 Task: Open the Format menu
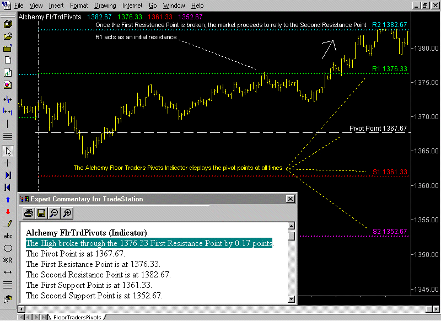(79, 6)
